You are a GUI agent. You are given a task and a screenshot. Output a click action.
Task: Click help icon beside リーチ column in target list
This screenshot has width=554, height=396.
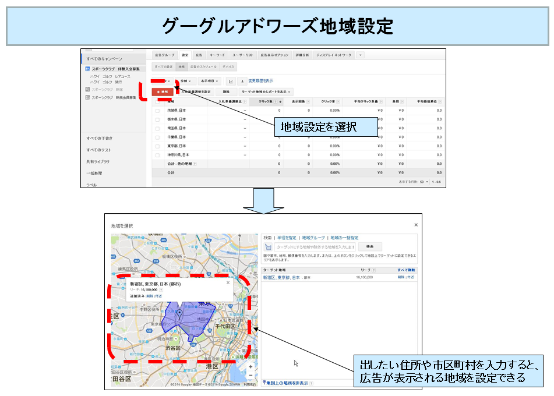tap(374, 270)
